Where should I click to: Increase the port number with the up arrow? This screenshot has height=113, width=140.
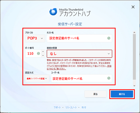tap(43, 51)
